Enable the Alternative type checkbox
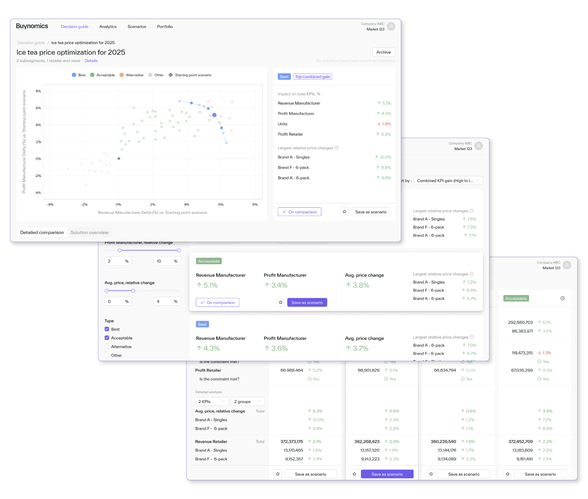The image size is (588, 499). (107, 347)
